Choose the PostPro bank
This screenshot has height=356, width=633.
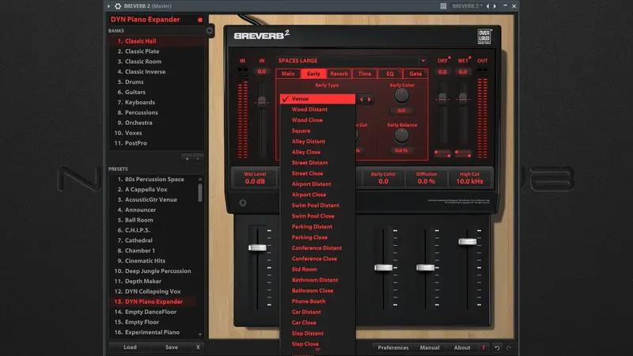tap(156, 143)
